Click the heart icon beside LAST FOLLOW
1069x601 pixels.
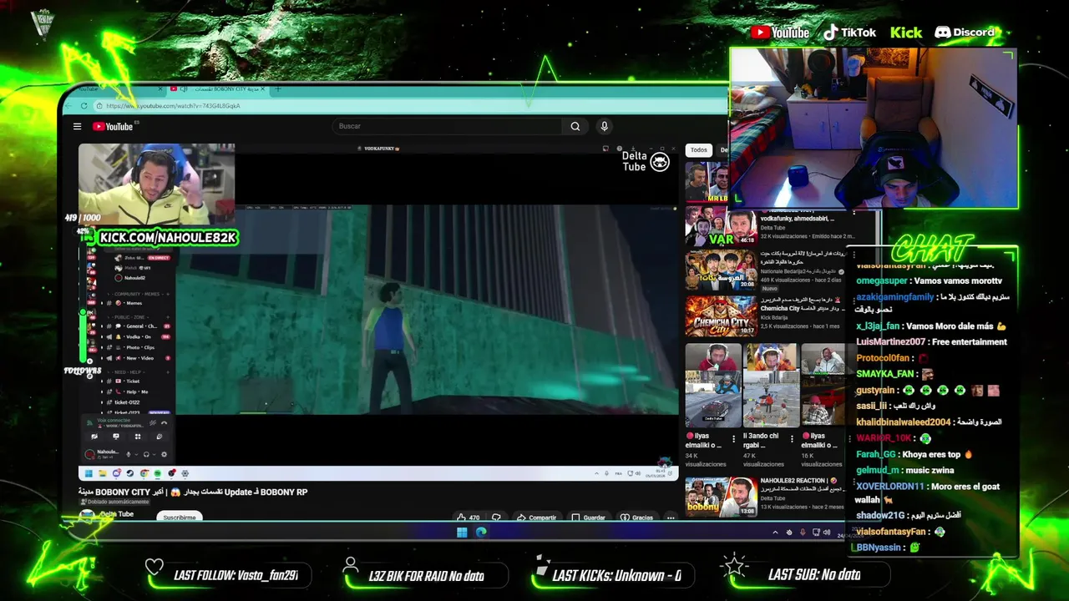(x=155, y=568)
